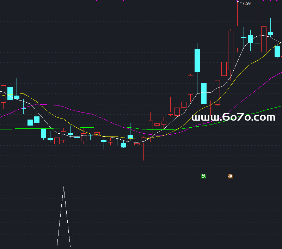Viewport: 282px width, 249px height.
Task: Select the second candlestick from the left, in cyan
Action: pyautogui.click(x=10, y=93)
